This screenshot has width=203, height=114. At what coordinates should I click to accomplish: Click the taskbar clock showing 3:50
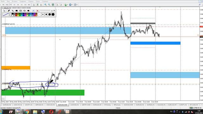[199, 111]
